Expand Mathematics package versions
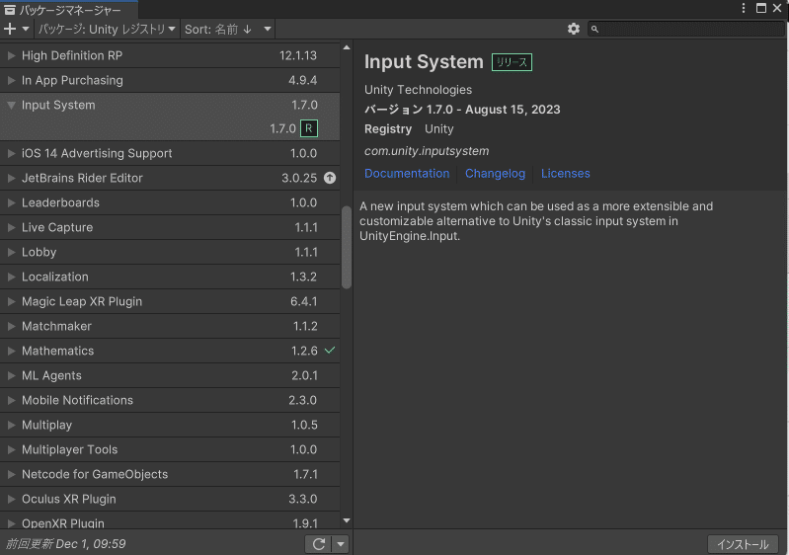 [11, 351]
